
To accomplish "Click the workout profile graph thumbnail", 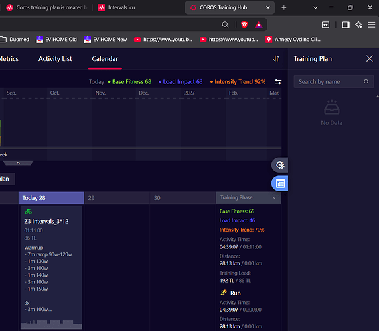I will point(51,324).
